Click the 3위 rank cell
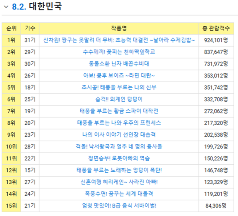Image resolution: width=238 pixels, height=216 pixels. (x=11, y=64)
